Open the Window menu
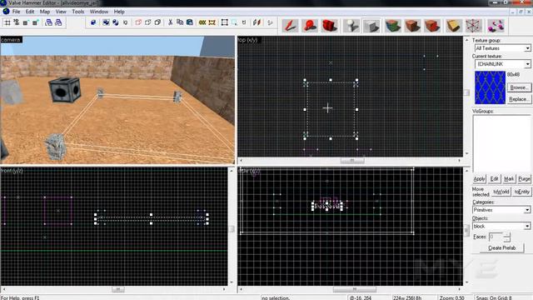Screen dimensions: 533x300 point(99,12)
